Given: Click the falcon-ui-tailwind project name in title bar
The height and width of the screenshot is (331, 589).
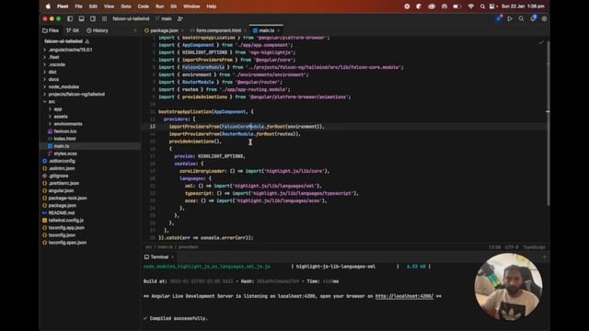Looking at the screenshot, I should pyautogui.click(x=131, y=18).
